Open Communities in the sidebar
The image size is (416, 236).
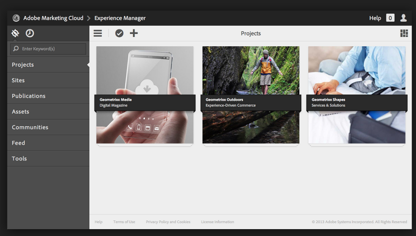pyautogui.click(x=48, y=128)
